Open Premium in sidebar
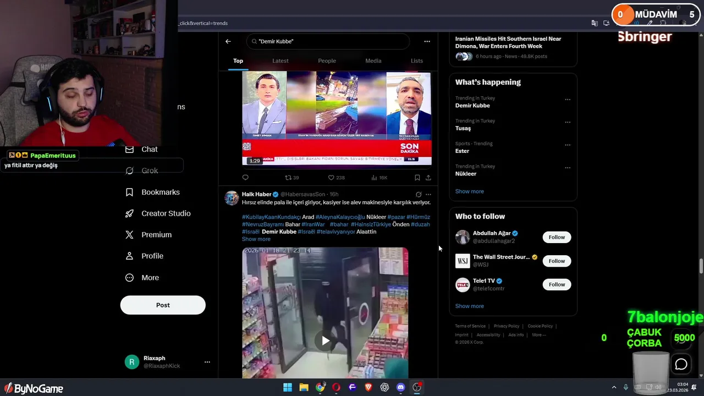Screen dimensions: 704x396 tap(149, 235)
